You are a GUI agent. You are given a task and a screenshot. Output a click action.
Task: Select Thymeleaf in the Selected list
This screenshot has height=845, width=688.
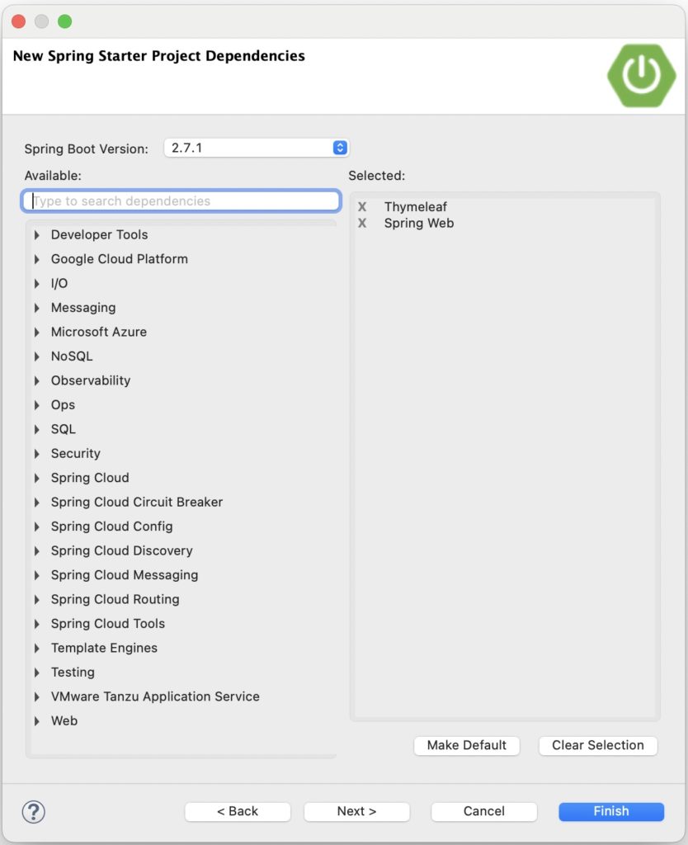415,207
